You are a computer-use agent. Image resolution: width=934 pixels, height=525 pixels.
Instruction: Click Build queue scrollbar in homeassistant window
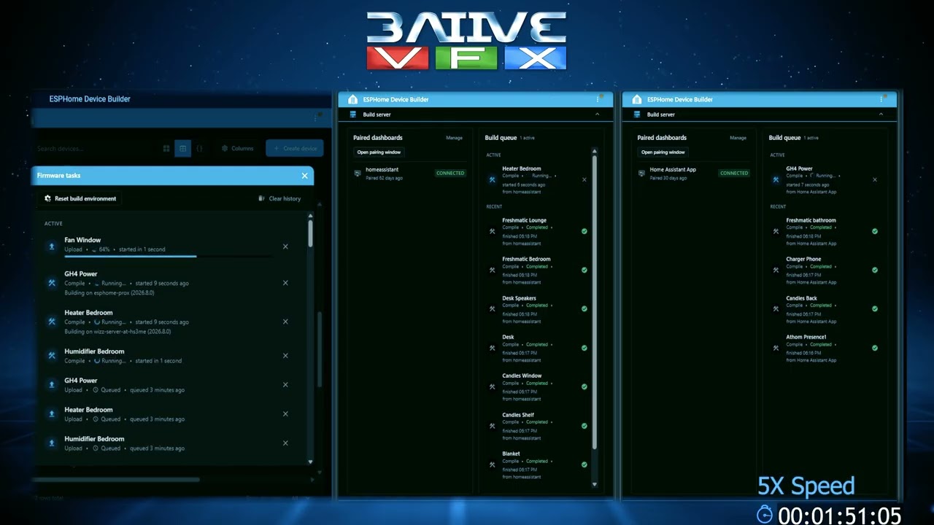pyautogui.click(x=594, y=301)
